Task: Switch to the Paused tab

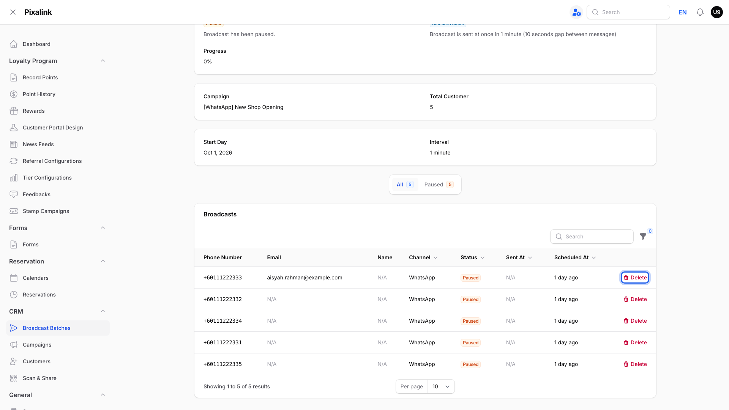Action: coord(439,184)
